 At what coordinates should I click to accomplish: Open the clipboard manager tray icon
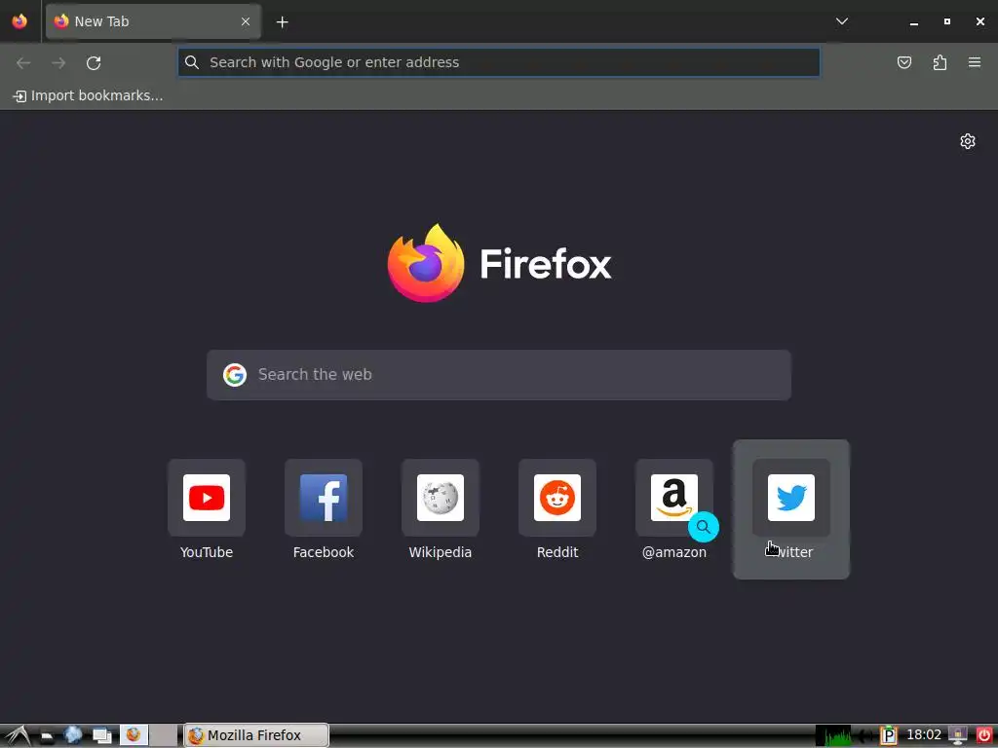(888, 736)
